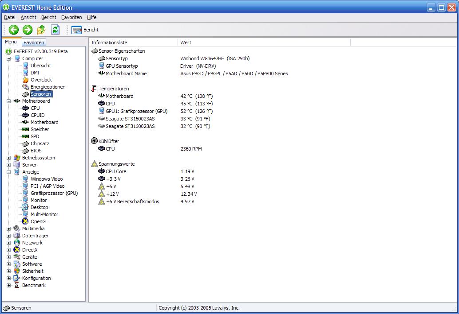459x314 pixels.
Task: Click the 2360 RPM fan value
Action: point(191,149)
